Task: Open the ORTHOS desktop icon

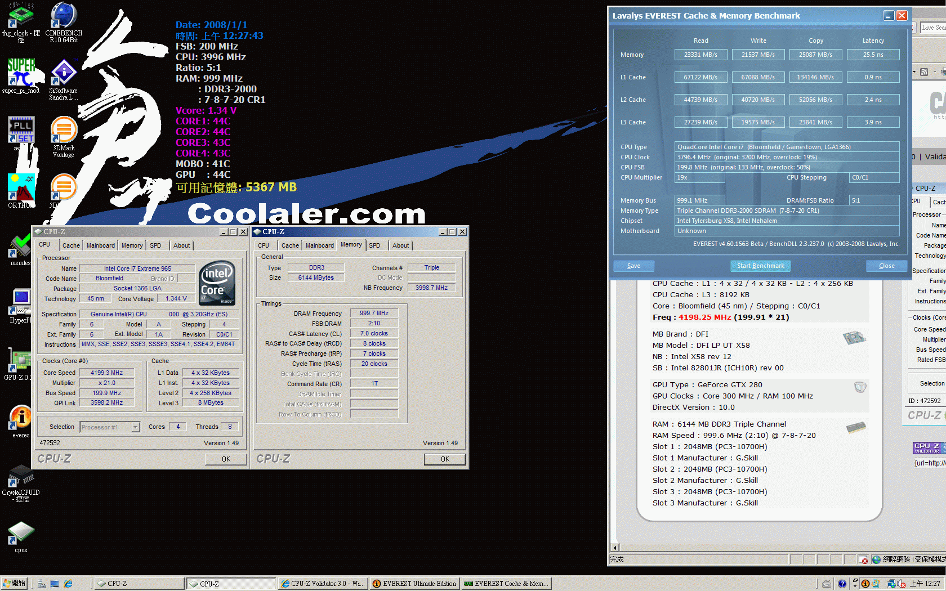Action: (x=21, y=191)
